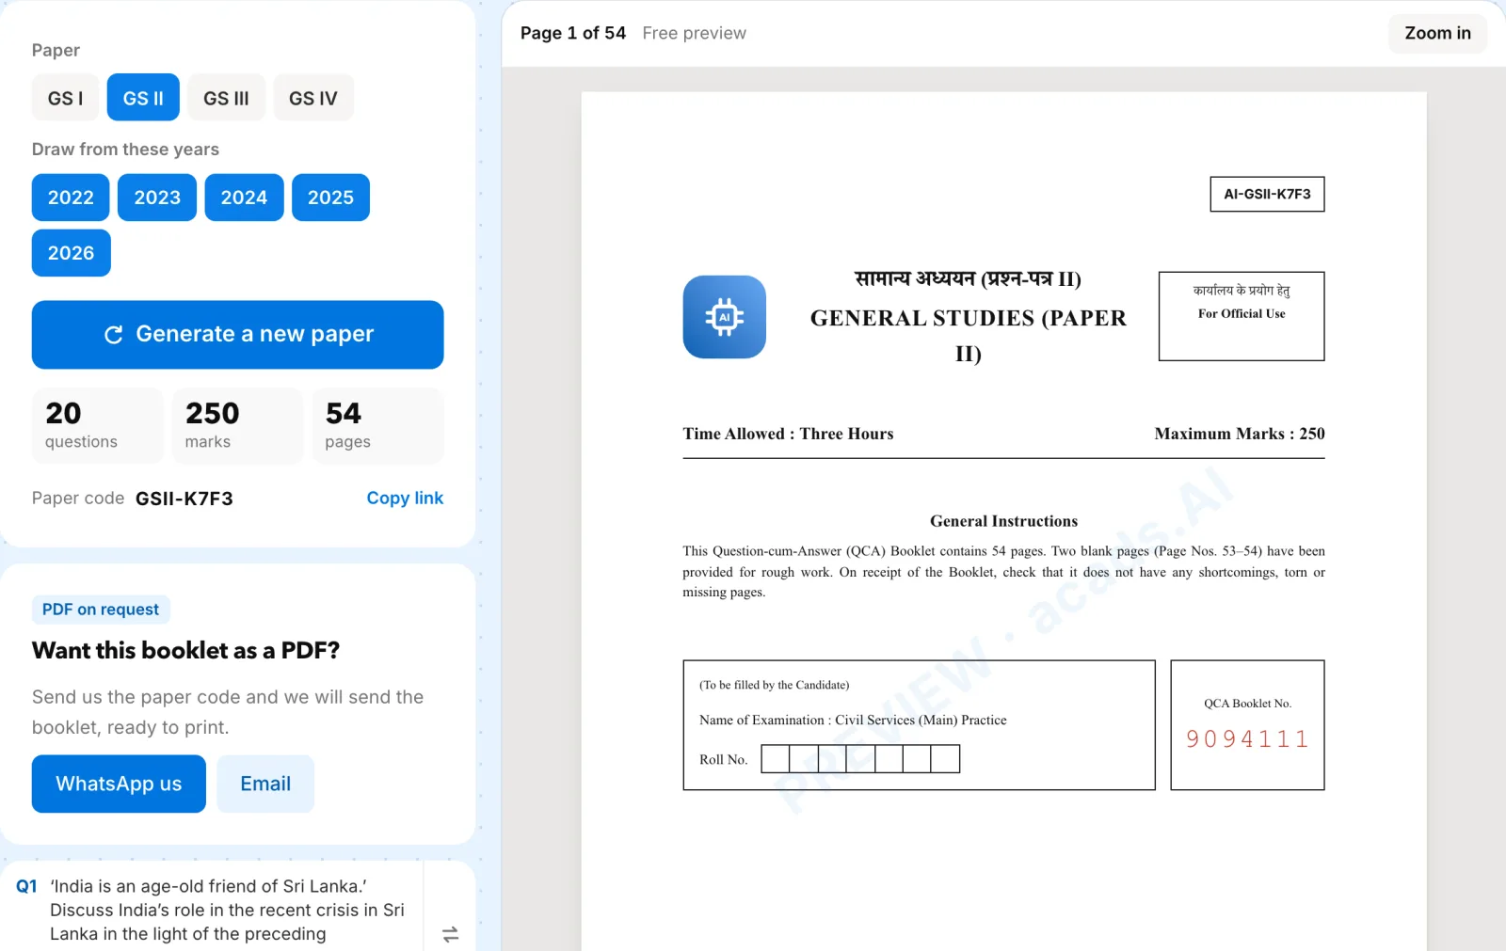Viewport: 1506px width, 951px height.
Task: Select the GS II paper
Action: point(143,98)
